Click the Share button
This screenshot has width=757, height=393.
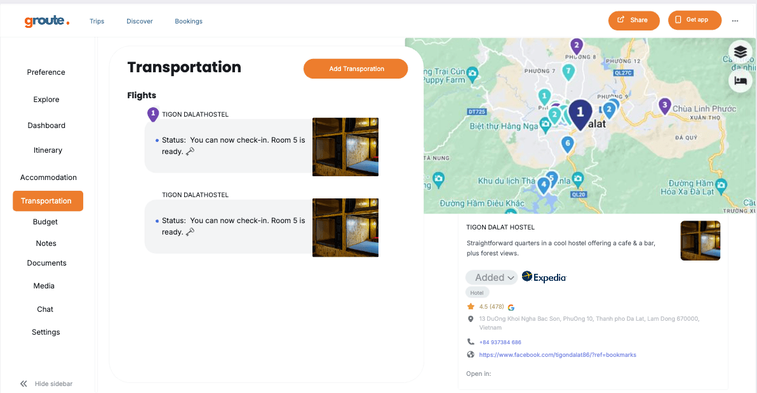tap(633, 20)
